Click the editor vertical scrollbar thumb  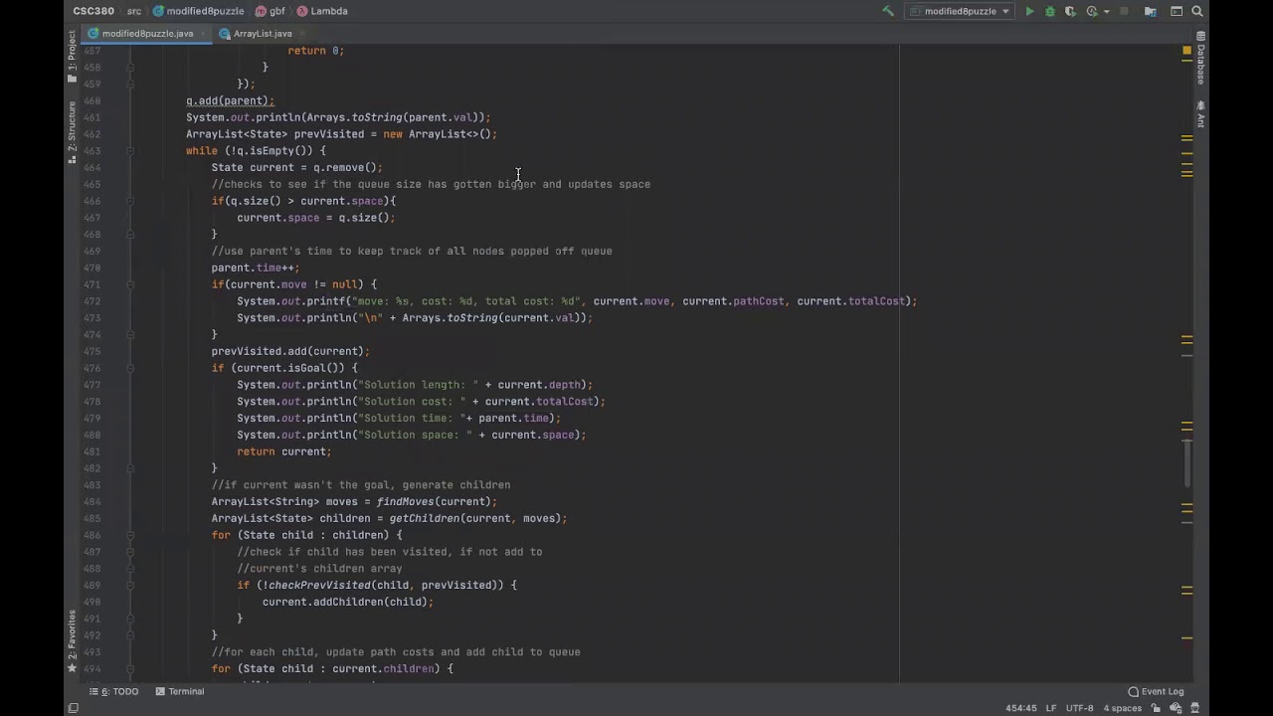click(1186, 463)
